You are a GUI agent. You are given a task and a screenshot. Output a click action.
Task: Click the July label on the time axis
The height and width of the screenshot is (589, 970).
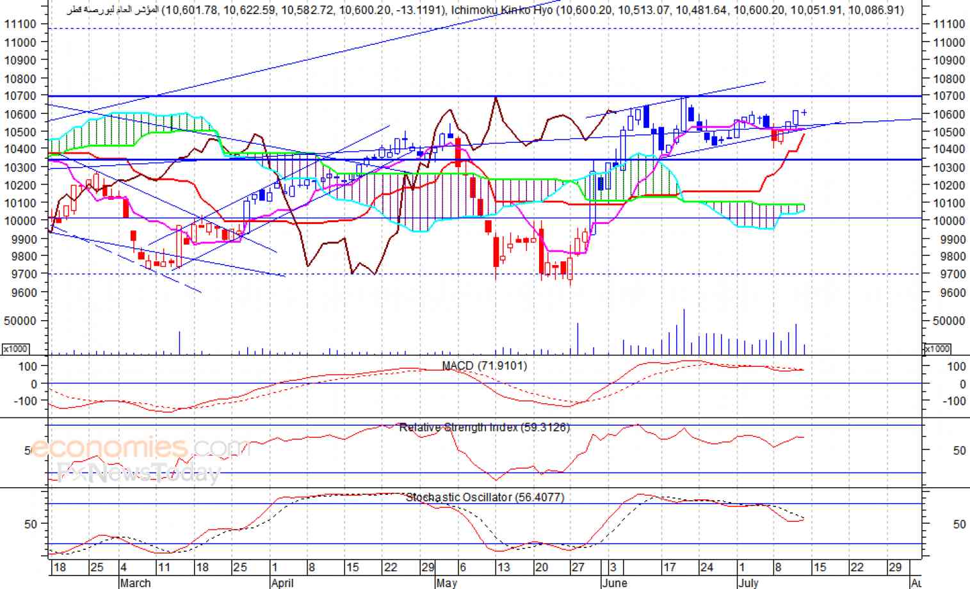coord(748,583)
